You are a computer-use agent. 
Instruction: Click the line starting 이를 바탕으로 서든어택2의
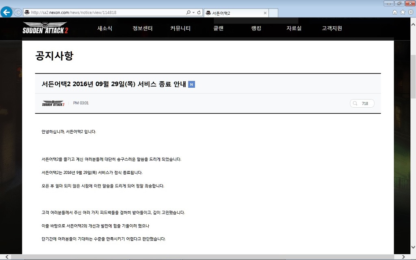pos(95,226)
